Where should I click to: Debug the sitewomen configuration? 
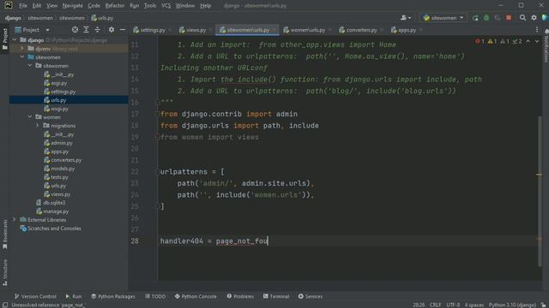coord(486,18)
